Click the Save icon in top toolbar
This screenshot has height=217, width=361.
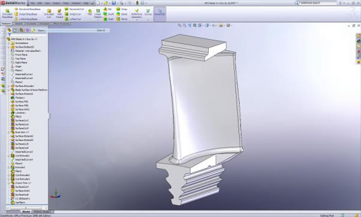click(114, 3)
